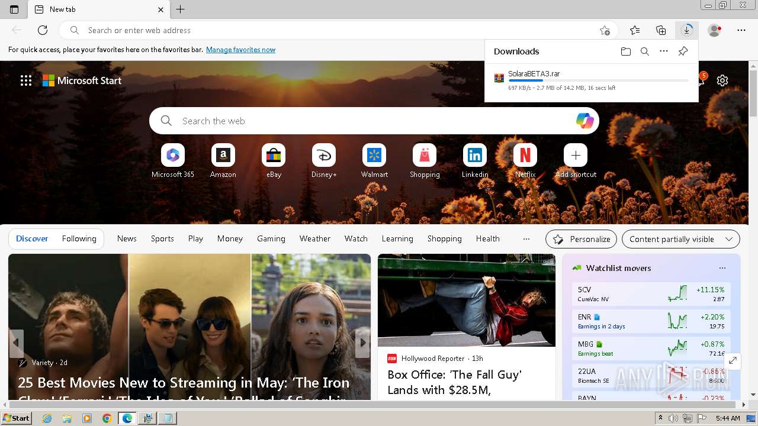Open the Microsoft apps grid launcher
This screenshot has width=758, height=426.
tap(26, 80)
